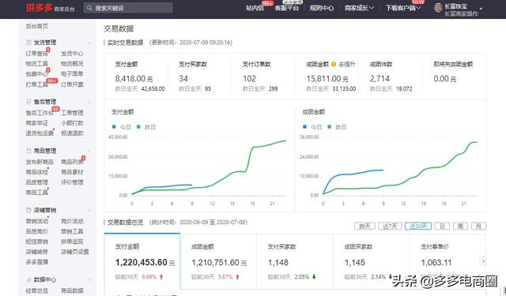Open account menu arrow beside 长富珠宝

(x=481, y=9)
